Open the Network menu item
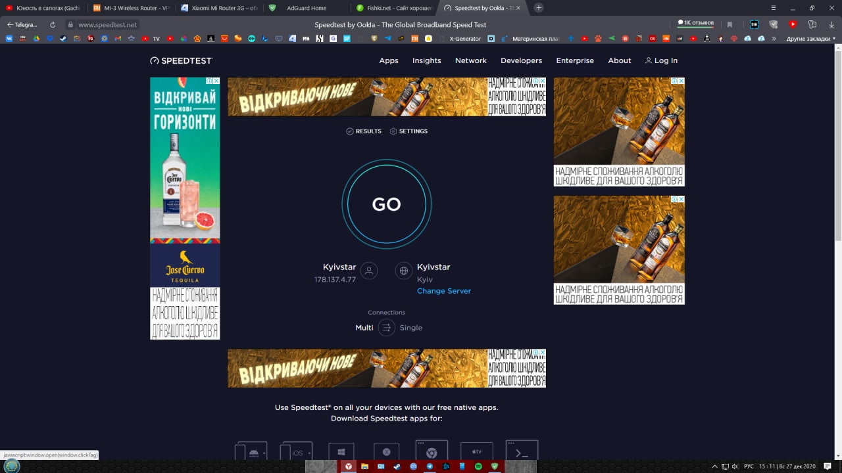842x473 pixels. 471,60
